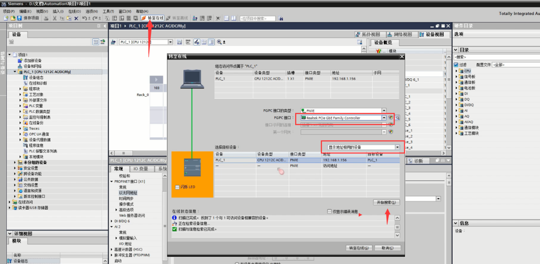Click the 转至在线 (Go online) toolbar icon
This screenshot has height=264, width=540.
click(144, 18)
